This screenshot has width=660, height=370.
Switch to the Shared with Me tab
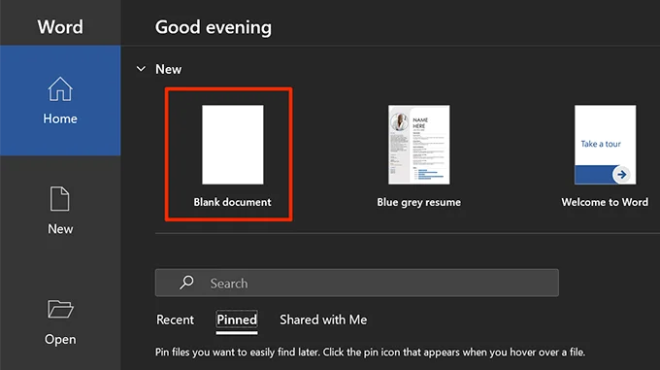[x=323, y=320]
